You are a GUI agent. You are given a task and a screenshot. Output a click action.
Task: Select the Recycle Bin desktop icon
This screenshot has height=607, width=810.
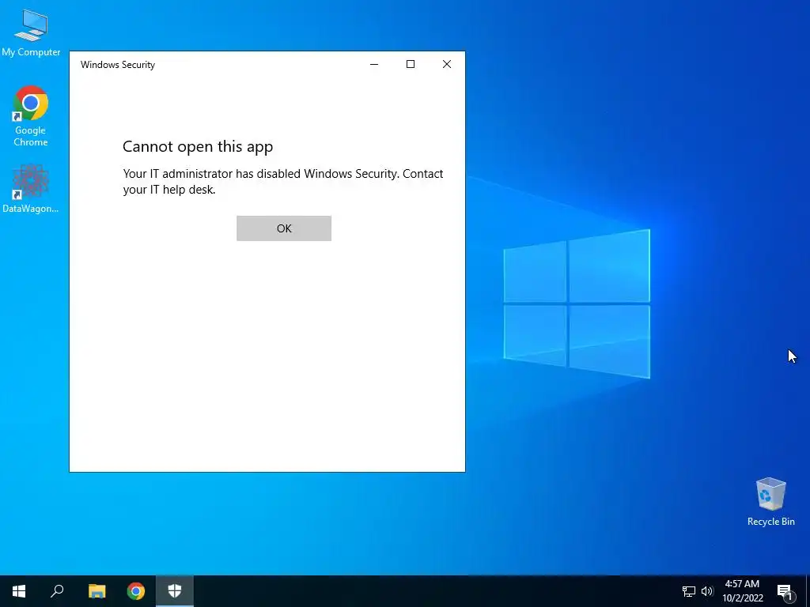pyautogui.click(x=770, y=502)
